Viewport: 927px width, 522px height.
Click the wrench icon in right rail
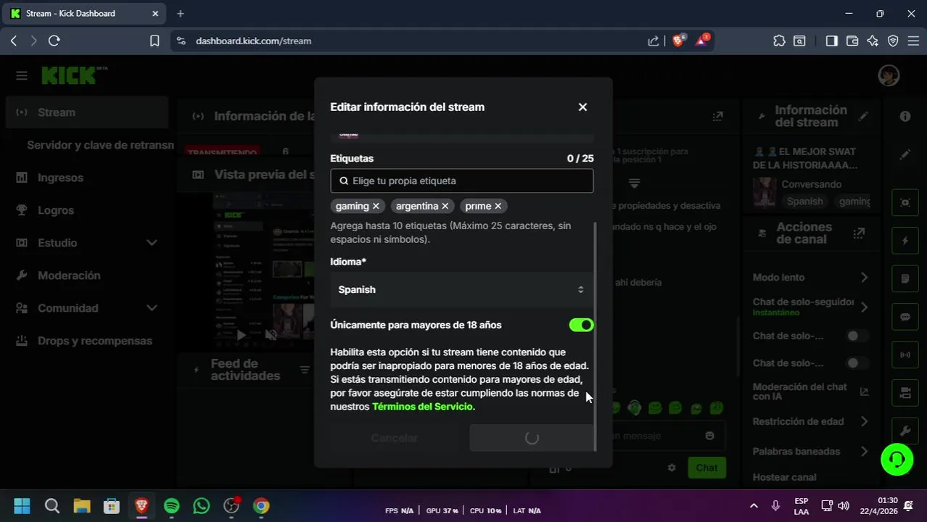click(x=905, y=431)
